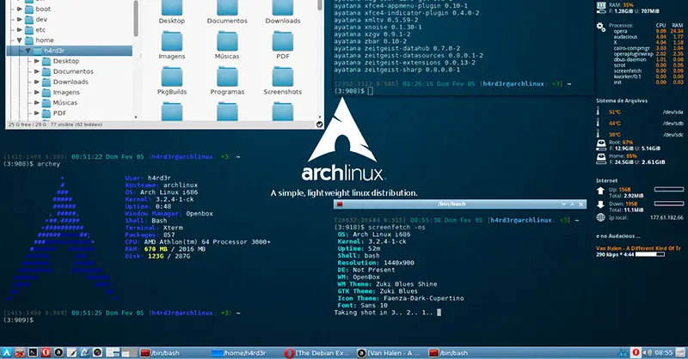
Task: Click the tree scrollbar down arrow
Action: pos(136,117)
